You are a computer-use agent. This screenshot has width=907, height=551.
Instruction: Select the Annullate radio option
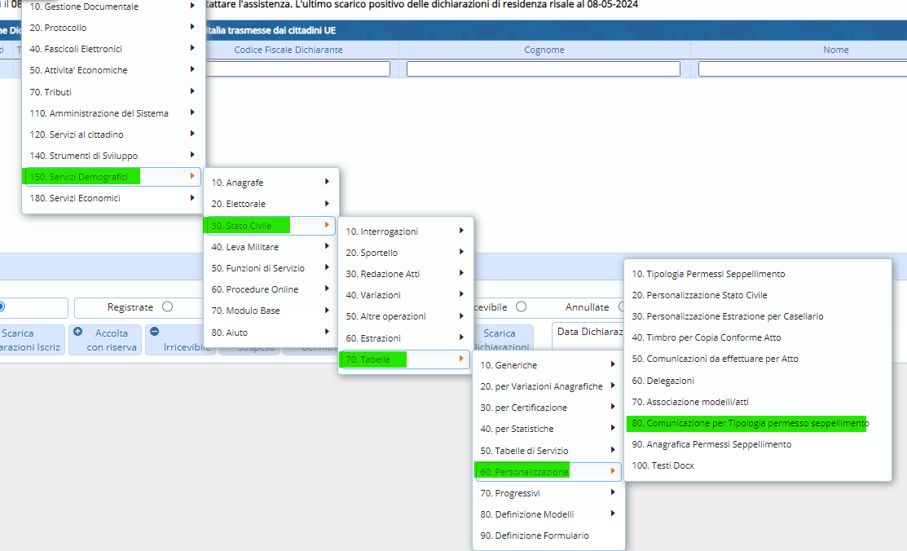pyautogui.click(x=621, y=307)
